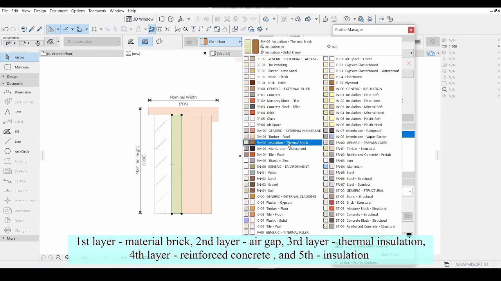The height and width of the screenshot is (281, 501).
Task: Click the Redo arrow icon
Action: 13,29
